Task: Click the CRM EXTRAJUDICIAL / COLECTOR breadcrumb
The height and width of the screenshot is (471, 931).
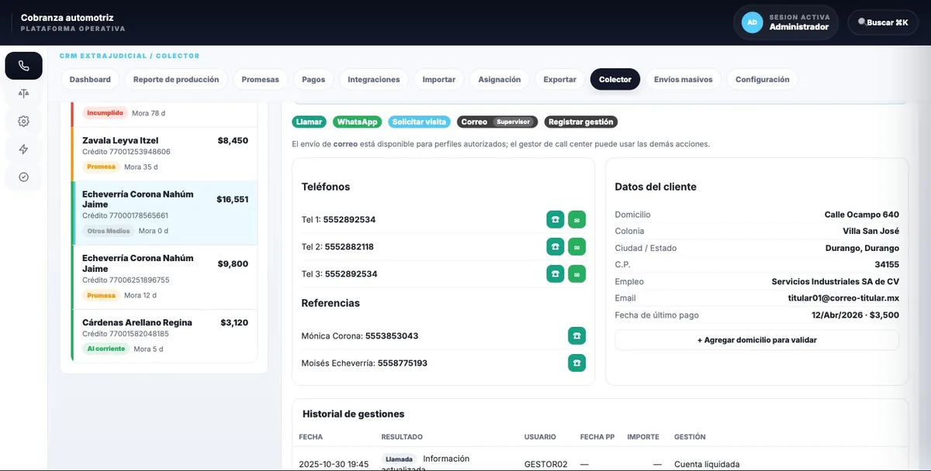Action: tap(130, 56)
